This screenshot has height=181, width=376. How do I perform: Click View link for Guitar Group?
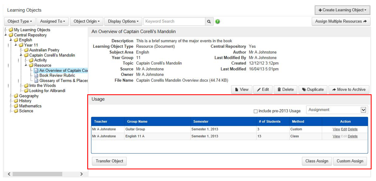coord(336,129)
